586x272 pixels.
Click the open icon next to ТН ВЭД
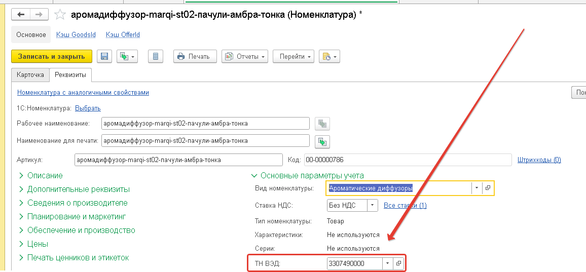pos(398,263)
